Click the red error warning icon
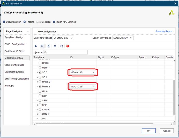This screenshot has width=179, height=138. click(x=68, y=46)
